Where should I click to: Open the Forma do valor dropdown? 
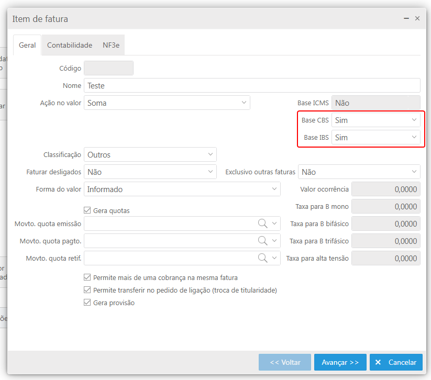coord(182,189)
